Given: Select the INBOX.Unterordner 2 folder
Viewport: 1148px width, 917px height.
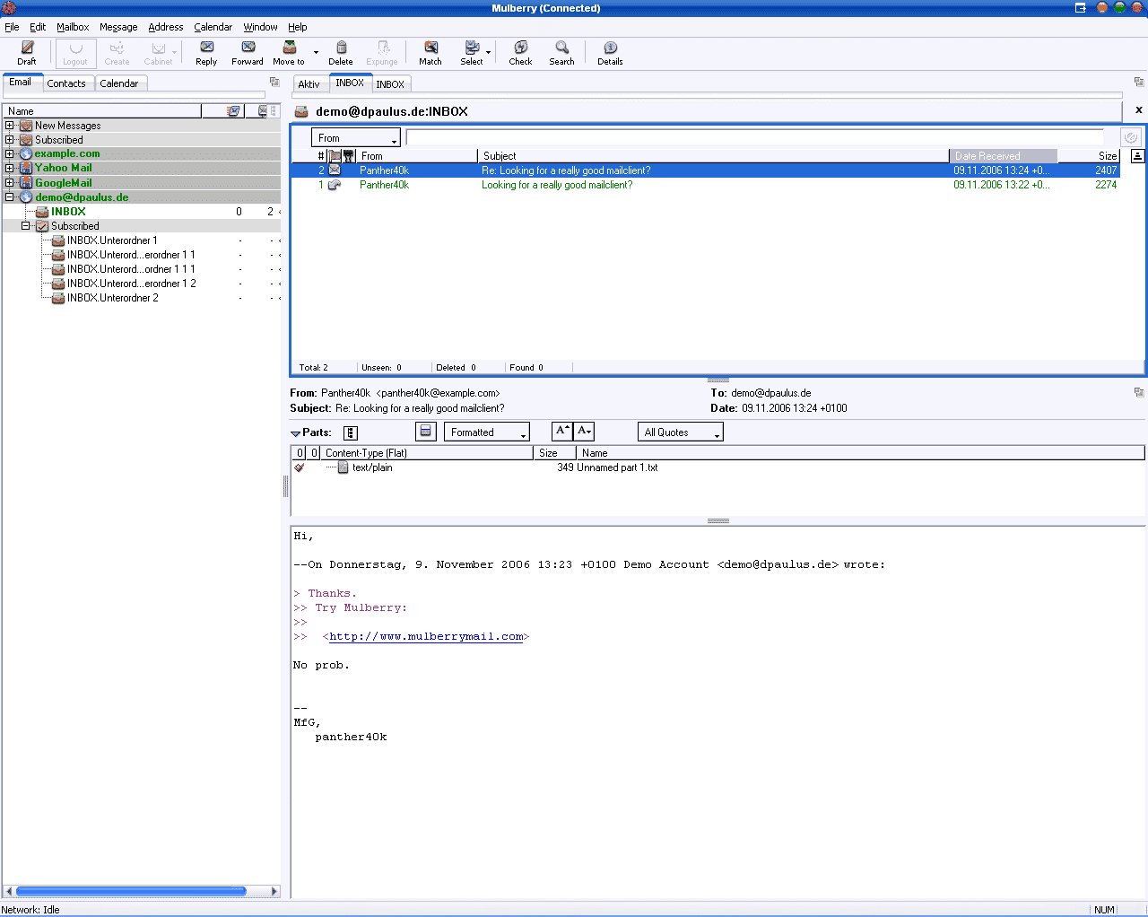Looking at the screenshot, I should coord(112,298).
